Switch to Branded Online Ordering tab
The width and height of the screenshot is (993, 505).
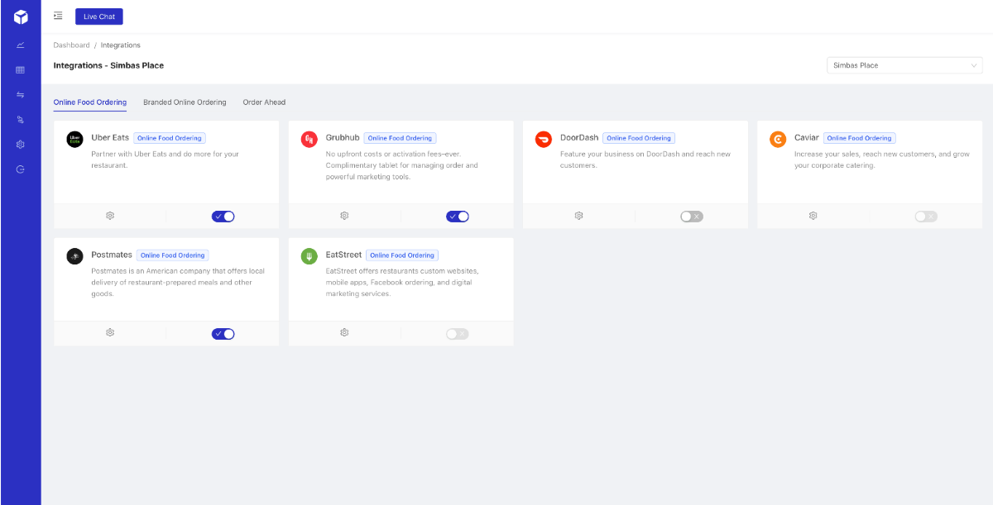point(185,102)
